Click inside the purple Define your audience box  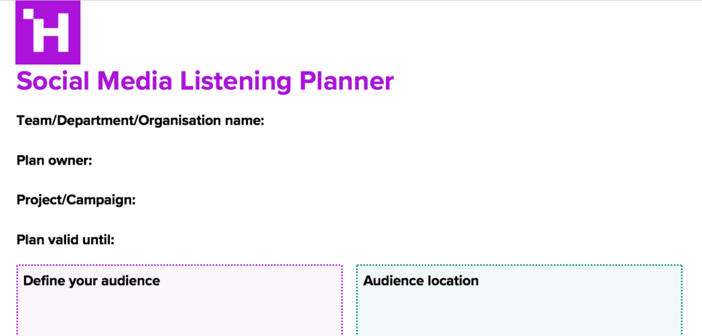(178, 312)
